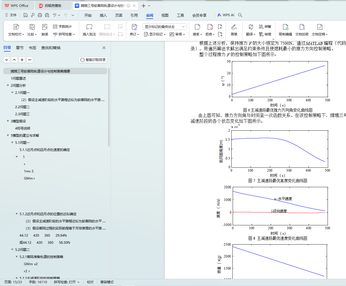The width and height of the screenshot is (346, 286).
Task: Click the 兼容模式 status bar entry
Action: point(107,282)
